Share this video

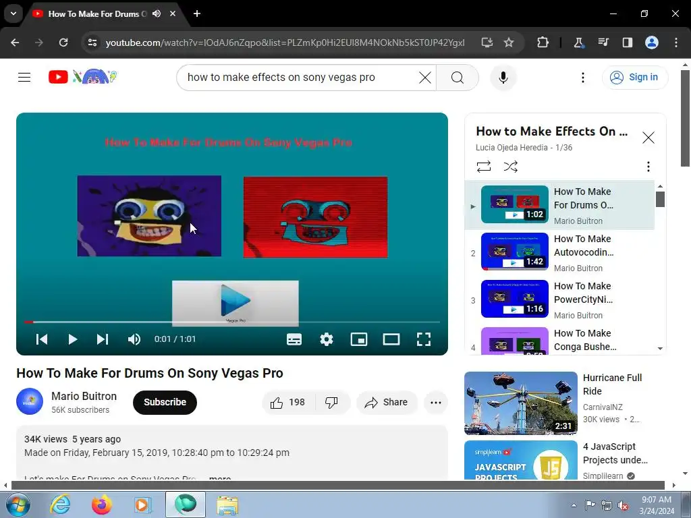(387, 402)
